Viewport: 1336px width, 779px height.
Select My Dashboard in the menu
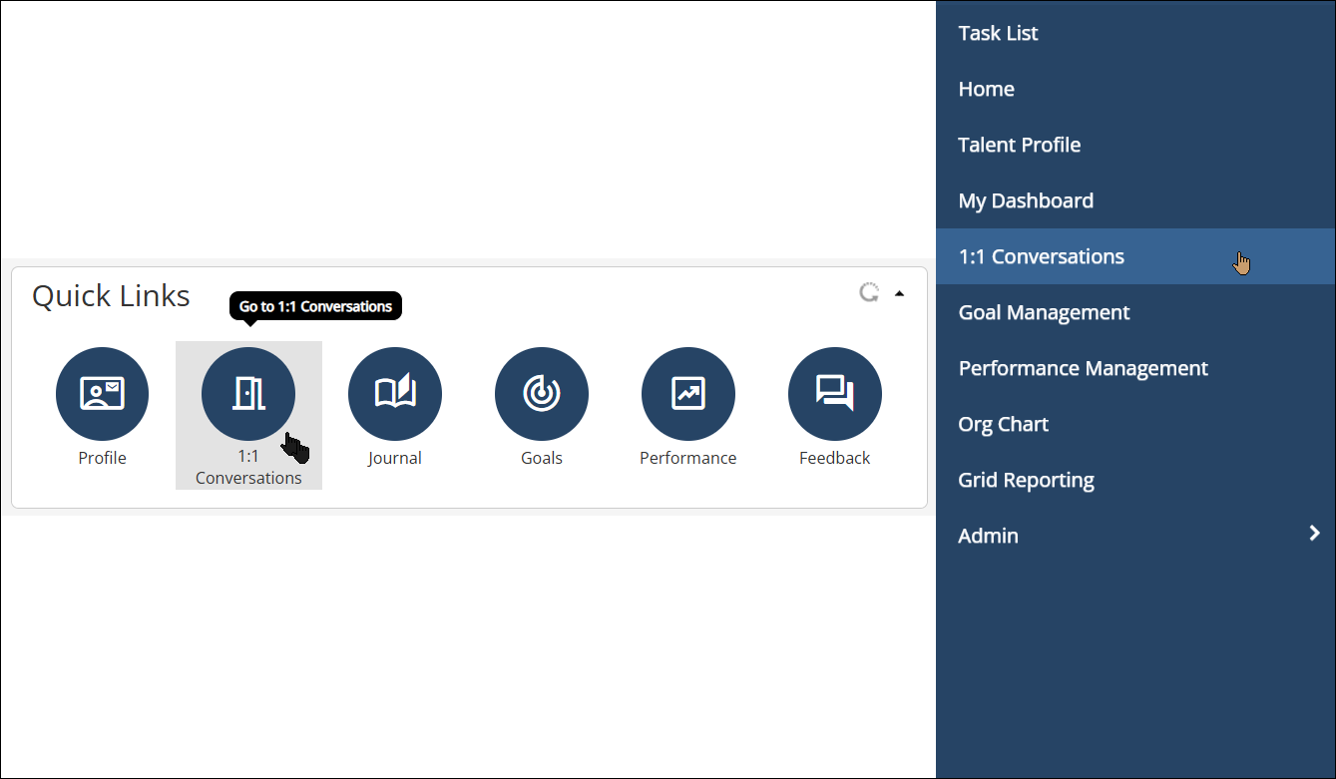pos(1026,200)
